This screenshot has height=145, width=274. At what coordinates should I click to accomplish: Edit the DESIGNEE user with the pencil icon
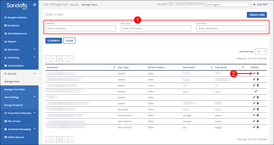coord(254,109)
